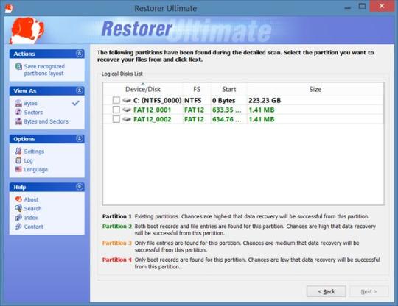
Task: Click the Settings tools icon
Action: (x=18, y=152)
